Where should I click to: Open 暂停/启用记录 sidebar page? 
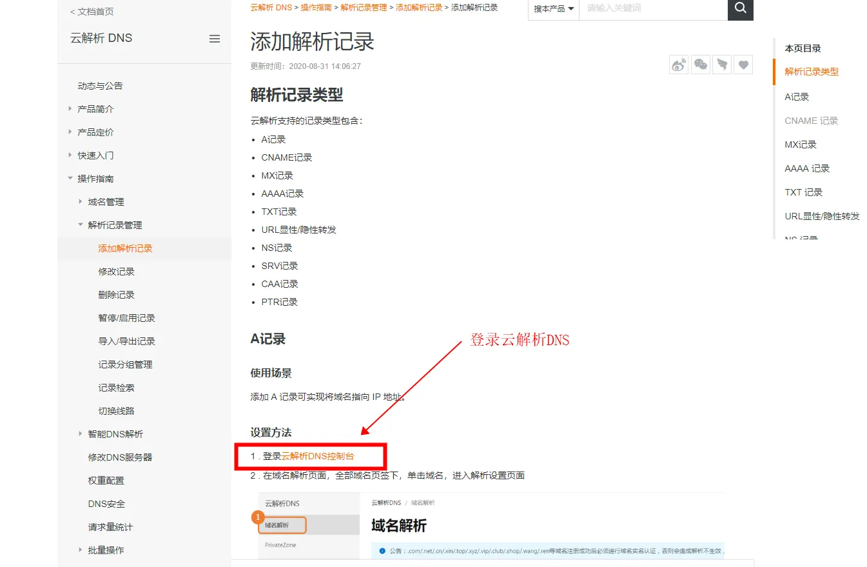pos(126,318)
